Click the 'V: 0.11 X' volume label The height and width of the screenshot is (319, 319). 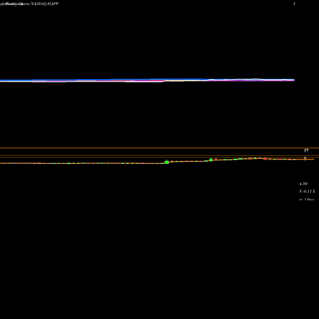[x=307, y=191]
